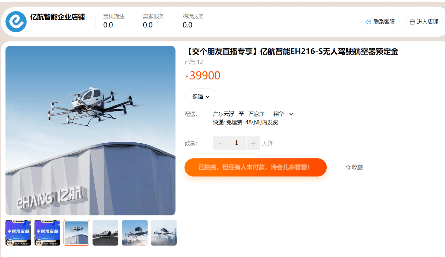Select the second 专属预定金 thumbnail
445x257 pixels.
(x=47, y=233)
